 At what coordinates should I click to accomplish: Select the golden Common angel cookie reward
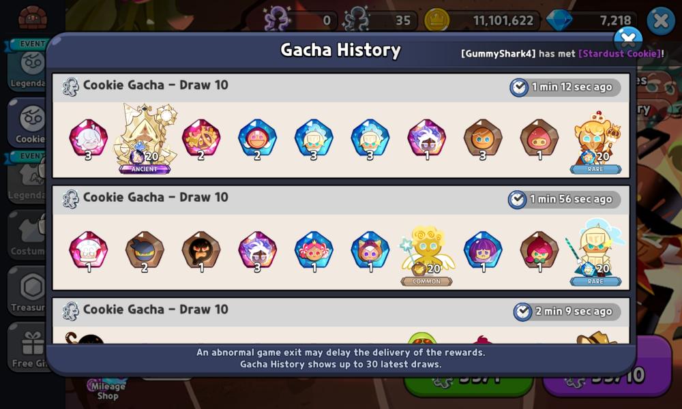[427, 256]
